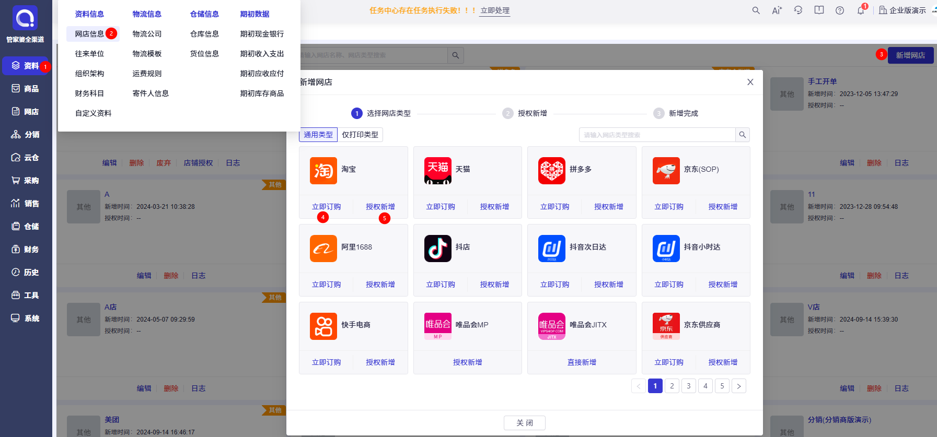Open the 商品 sidebar section
The image size is (937, 437).
pos(25,89)
